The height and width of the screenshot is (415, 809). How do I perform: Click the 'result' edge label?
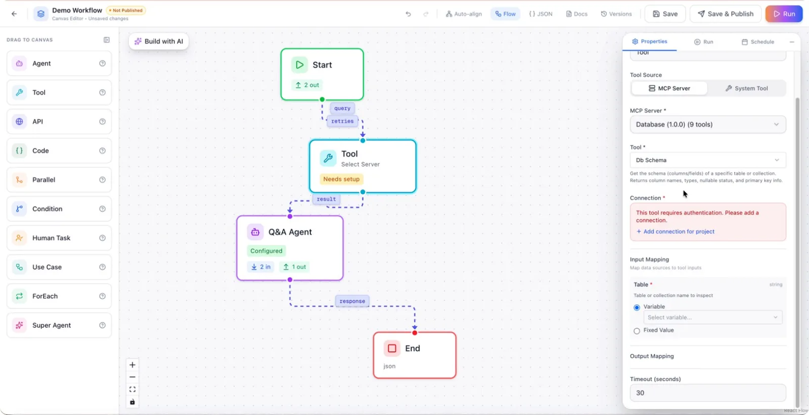326,199
